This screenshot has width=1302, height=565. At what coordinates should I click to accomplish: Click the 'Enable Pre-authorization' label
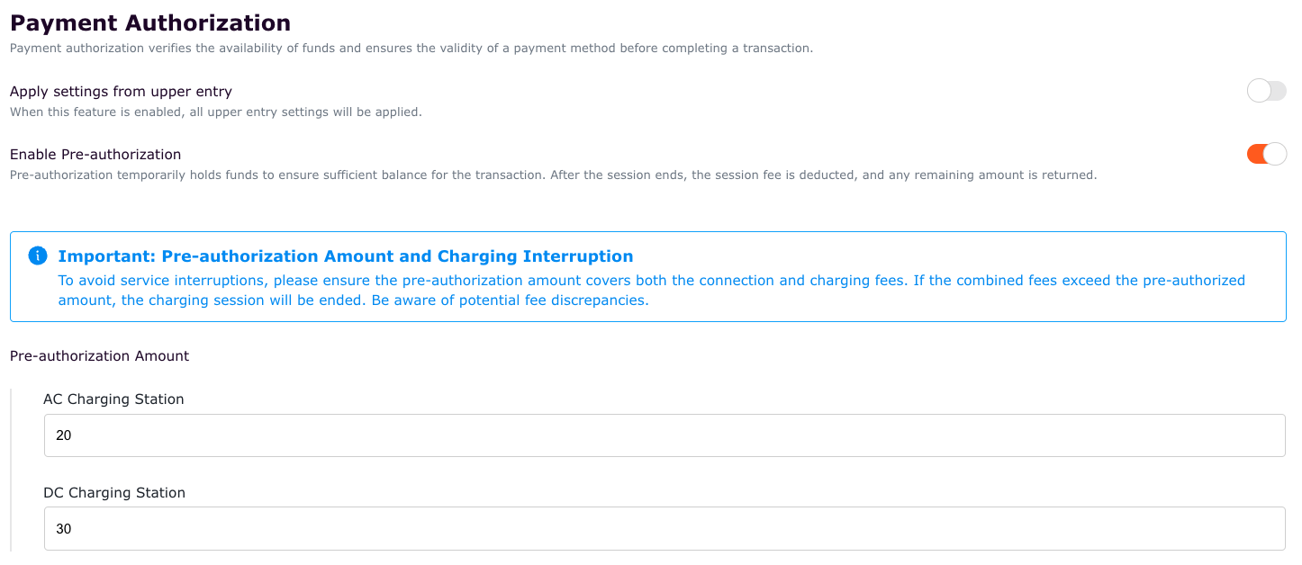(x=95, y=154)
